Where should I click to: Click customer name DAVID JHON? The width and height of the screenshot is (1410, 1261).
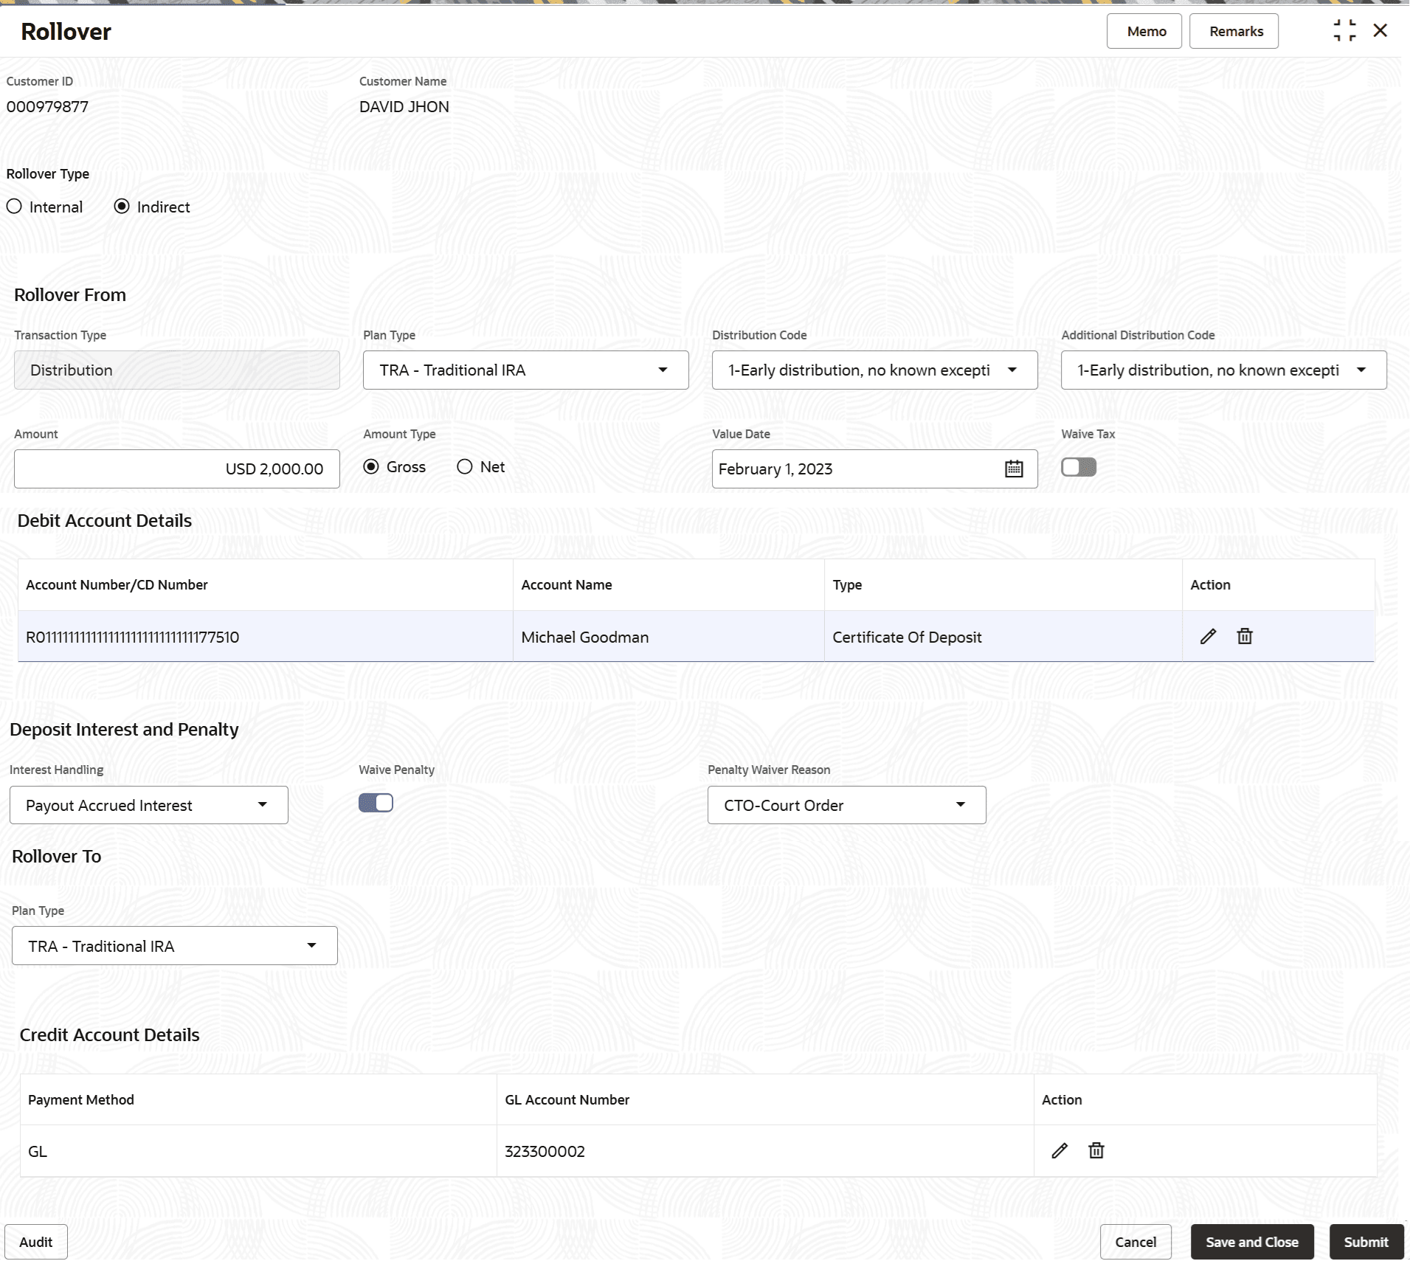tap(404, 107)
